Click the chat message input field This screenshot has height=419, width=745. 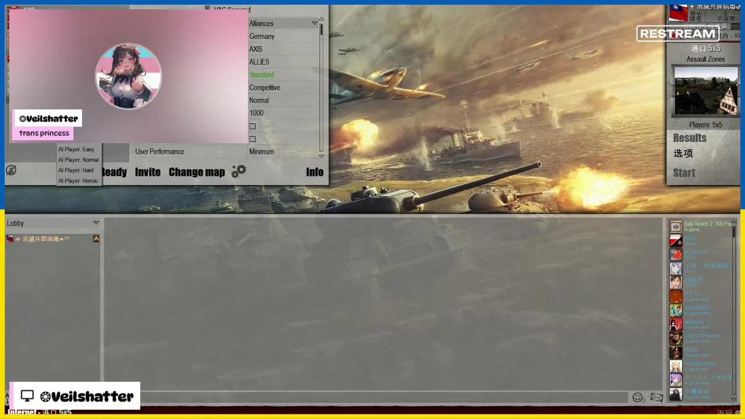[x=384, y=397]
